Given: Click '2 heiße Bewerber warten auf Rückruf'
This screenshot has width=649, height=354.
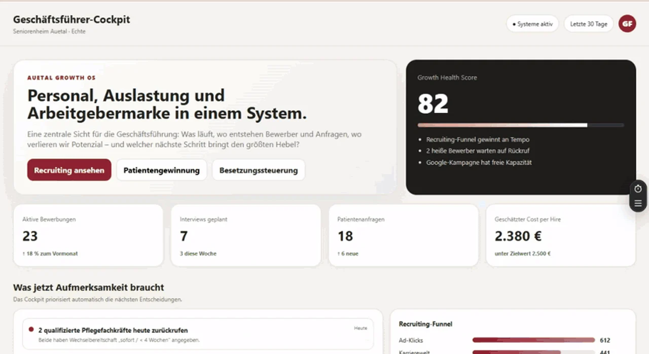Looking at the screenshot, I should click(x=478, y=151).
